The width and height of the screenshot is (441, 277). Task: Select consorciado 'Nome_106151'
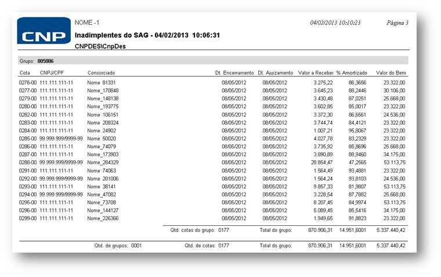tap(103, 115)
